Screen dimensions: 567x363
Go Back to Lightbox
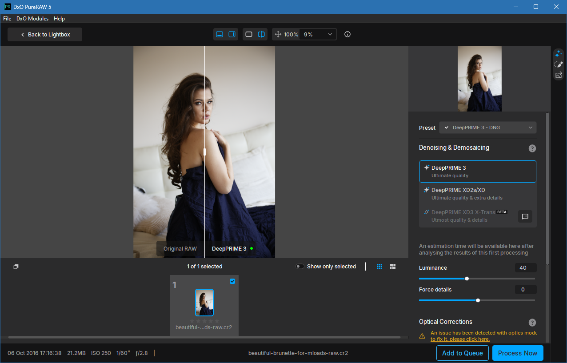click(45, 35)
